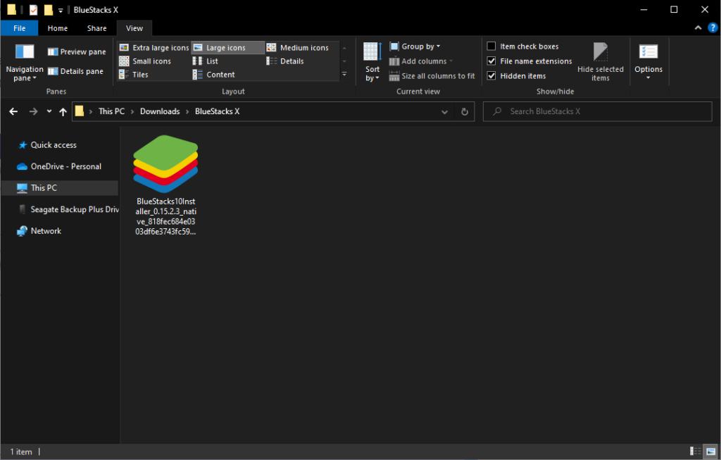Navigate to Downloads in the address bar
This screenshot has width=721, height=460.
160,111
